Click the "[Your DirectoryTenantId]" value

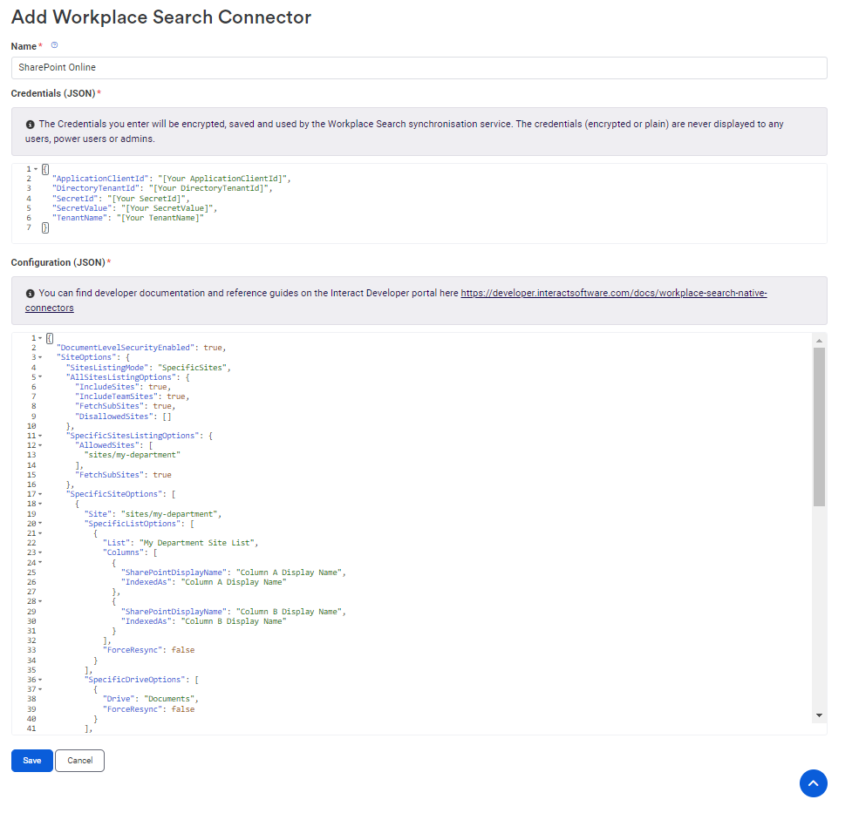click(208, 188)
